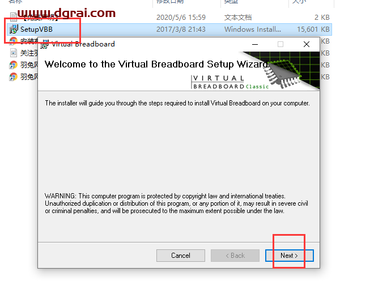Click the 文本文档 type cell

(x=238, y=18)
